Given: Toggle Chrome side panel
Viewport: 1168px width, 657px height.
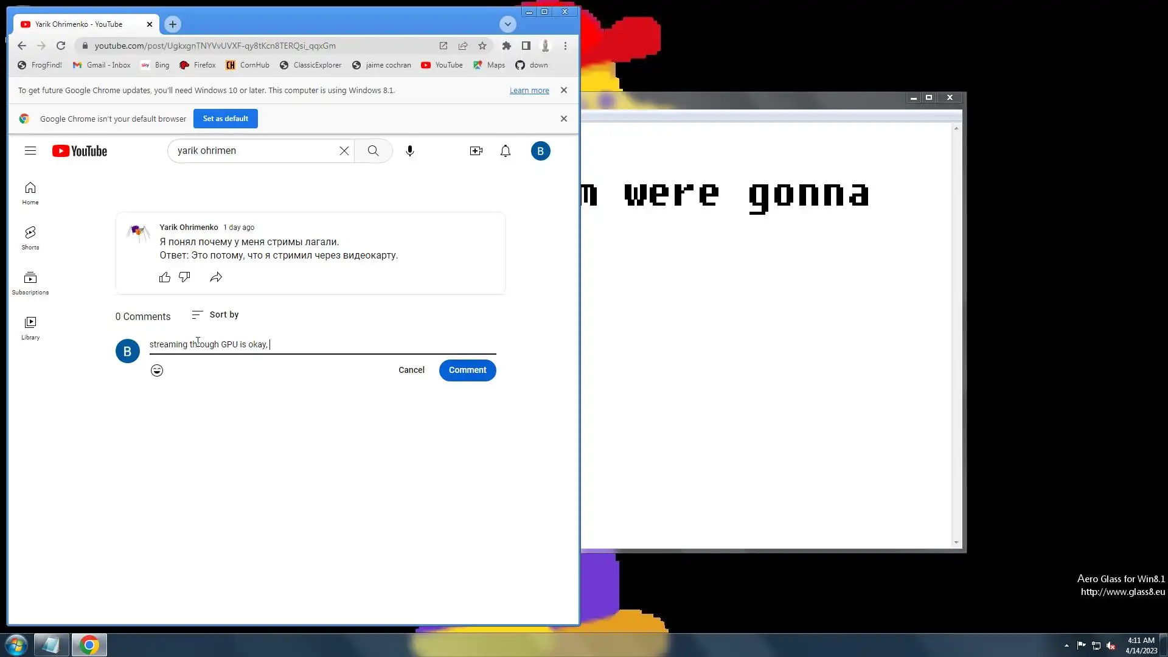Looking at the screenshot, I should point(526,46).
